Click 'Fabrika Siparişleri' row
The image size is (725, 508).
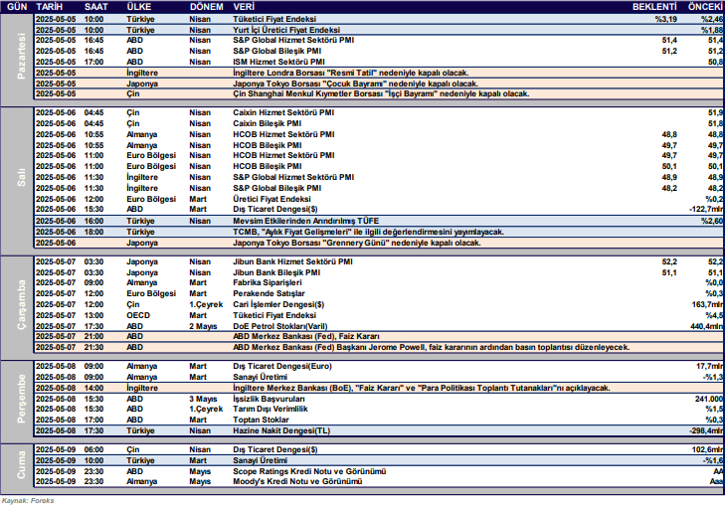pos(379,283)
